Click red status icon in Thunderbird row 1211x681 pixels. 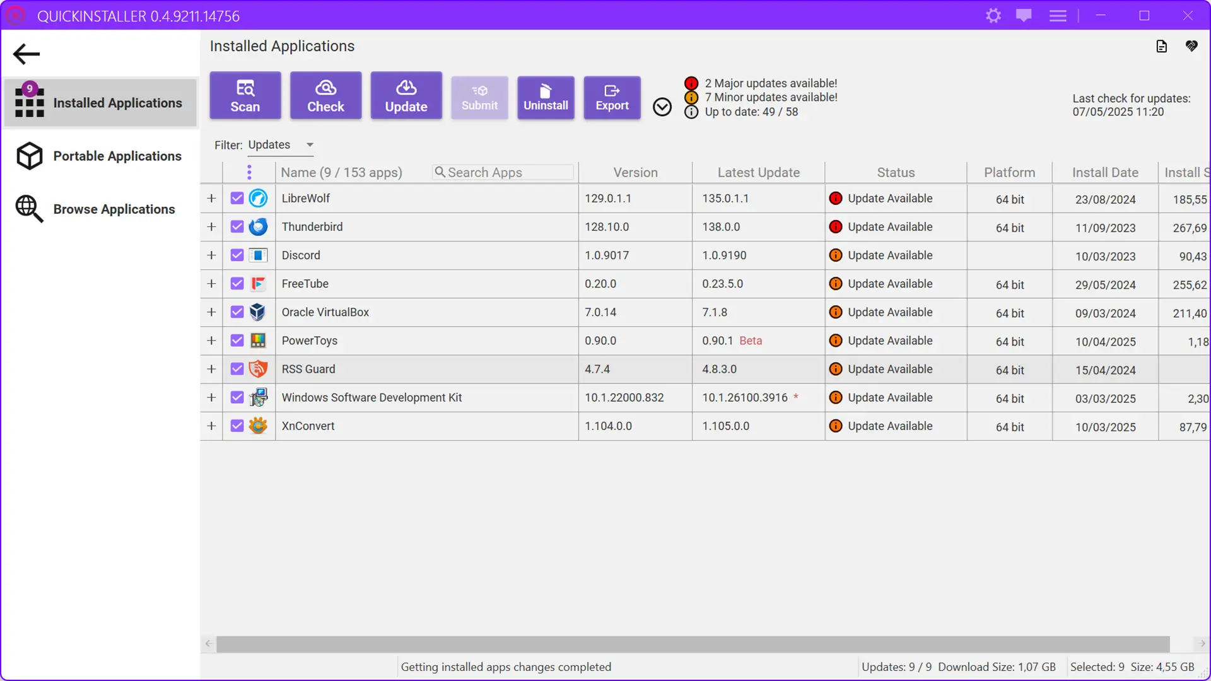[x=836, y=226]
